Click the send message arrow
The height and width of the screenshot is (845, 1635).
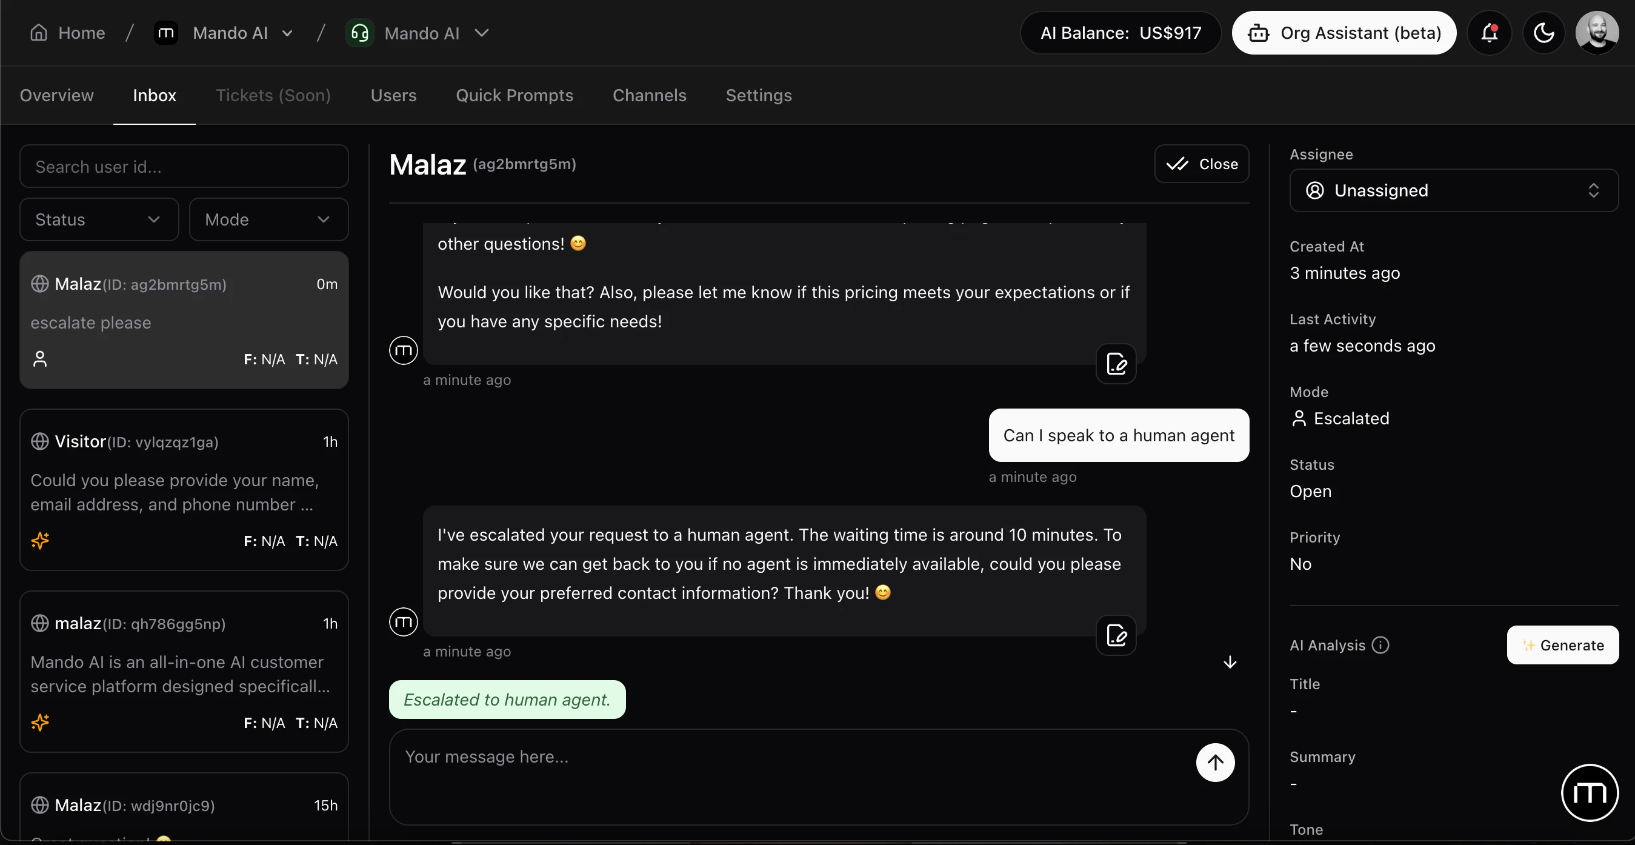pos(1216,763)
